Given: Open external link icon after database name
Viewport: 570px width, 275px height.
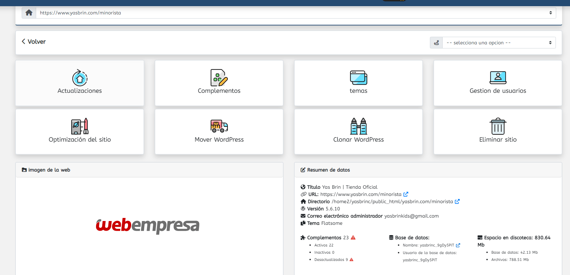Looking at the screenshot, I should [x=458, y=245].
